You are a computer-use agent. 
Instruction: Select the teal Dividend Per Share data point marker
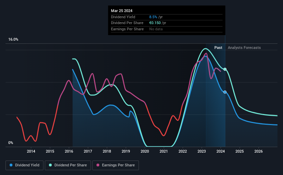(x=225, y=69)
